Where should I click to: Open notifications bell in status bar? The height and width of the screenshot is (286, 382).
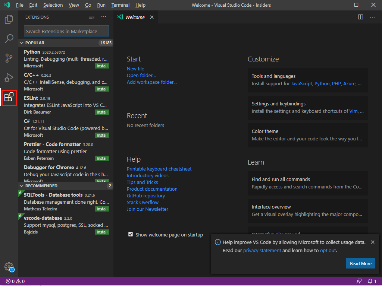(372, 282)
